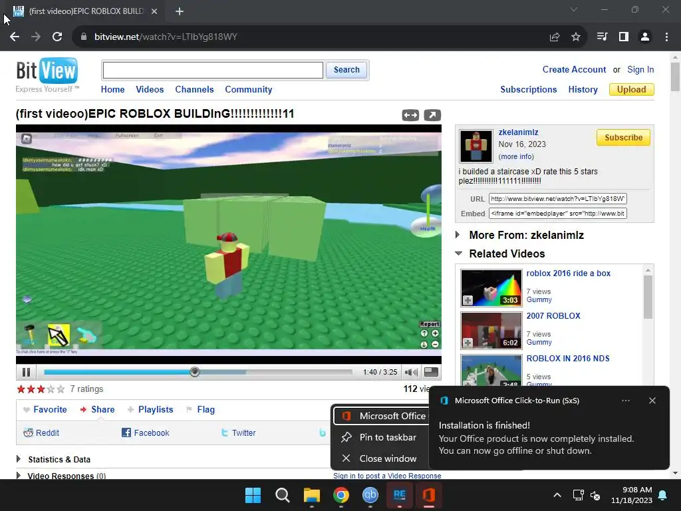This screenshot has height=511, width=681.
Task: Open roblox 2016 ride a box title link
Action: pos(568,273)
